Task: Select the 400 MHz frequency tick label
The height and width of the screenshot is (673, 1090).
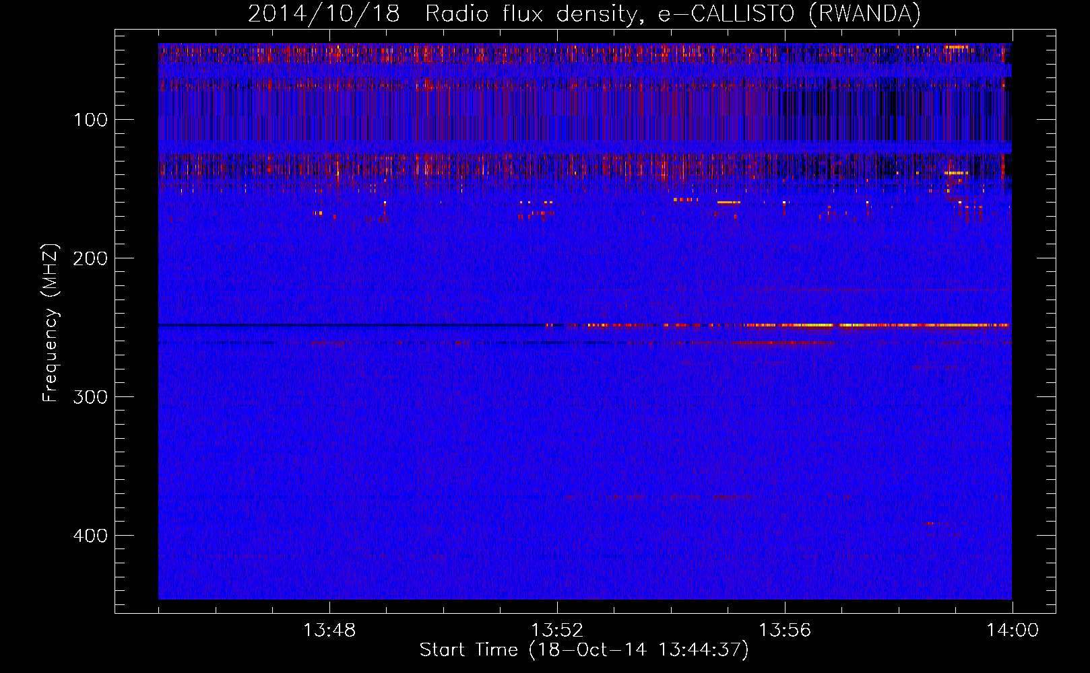Action: (90, 536)
